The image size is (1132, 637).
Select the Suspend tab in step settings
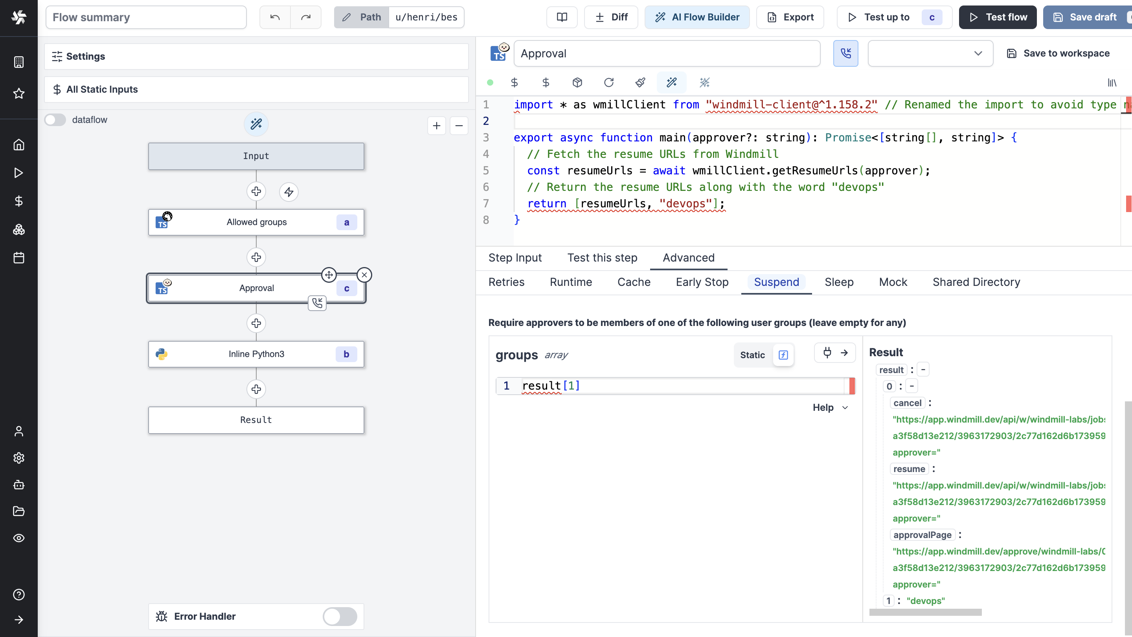[x=777, y=282]
